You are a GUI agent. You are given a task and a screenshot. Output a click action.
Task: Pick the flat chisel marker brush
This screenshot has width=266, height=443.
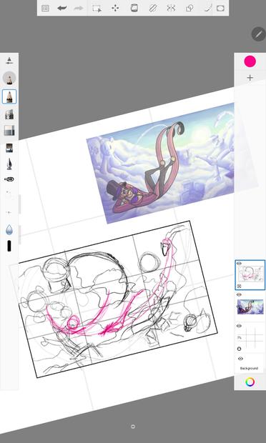(9, 131)
